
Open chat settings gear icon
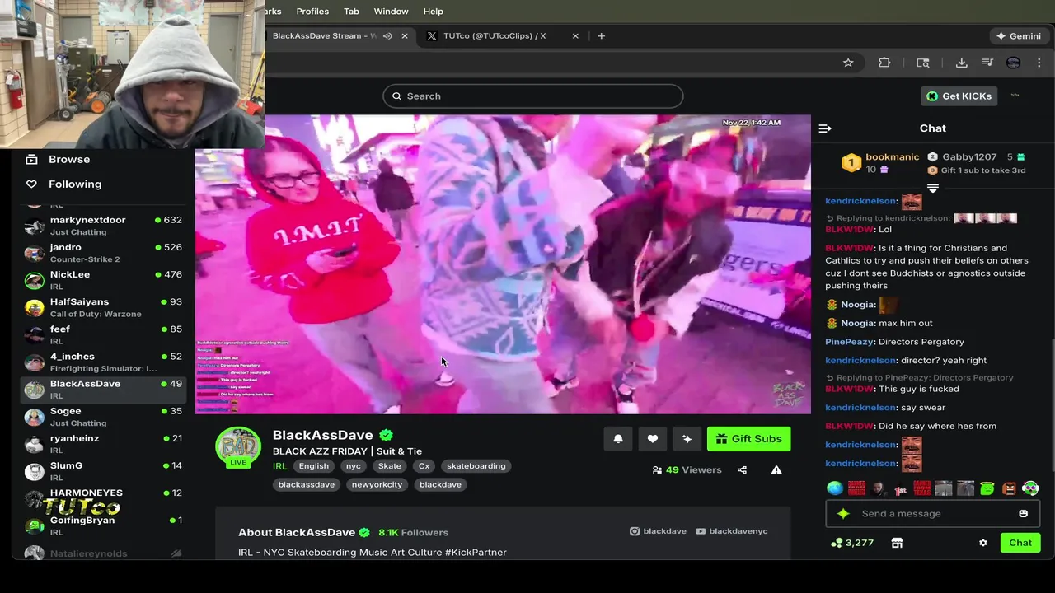982,544
